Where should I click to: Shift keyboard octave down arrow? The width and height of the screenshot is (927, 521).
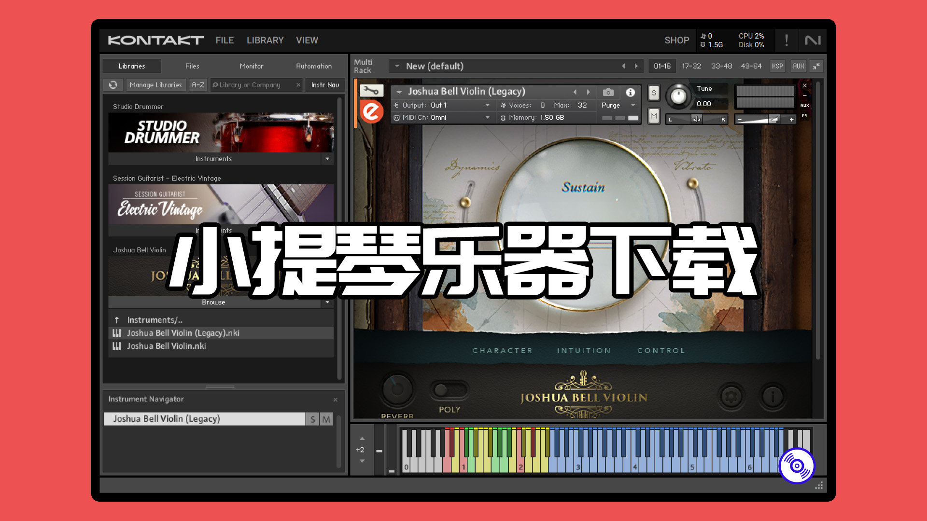pos(362,461)
